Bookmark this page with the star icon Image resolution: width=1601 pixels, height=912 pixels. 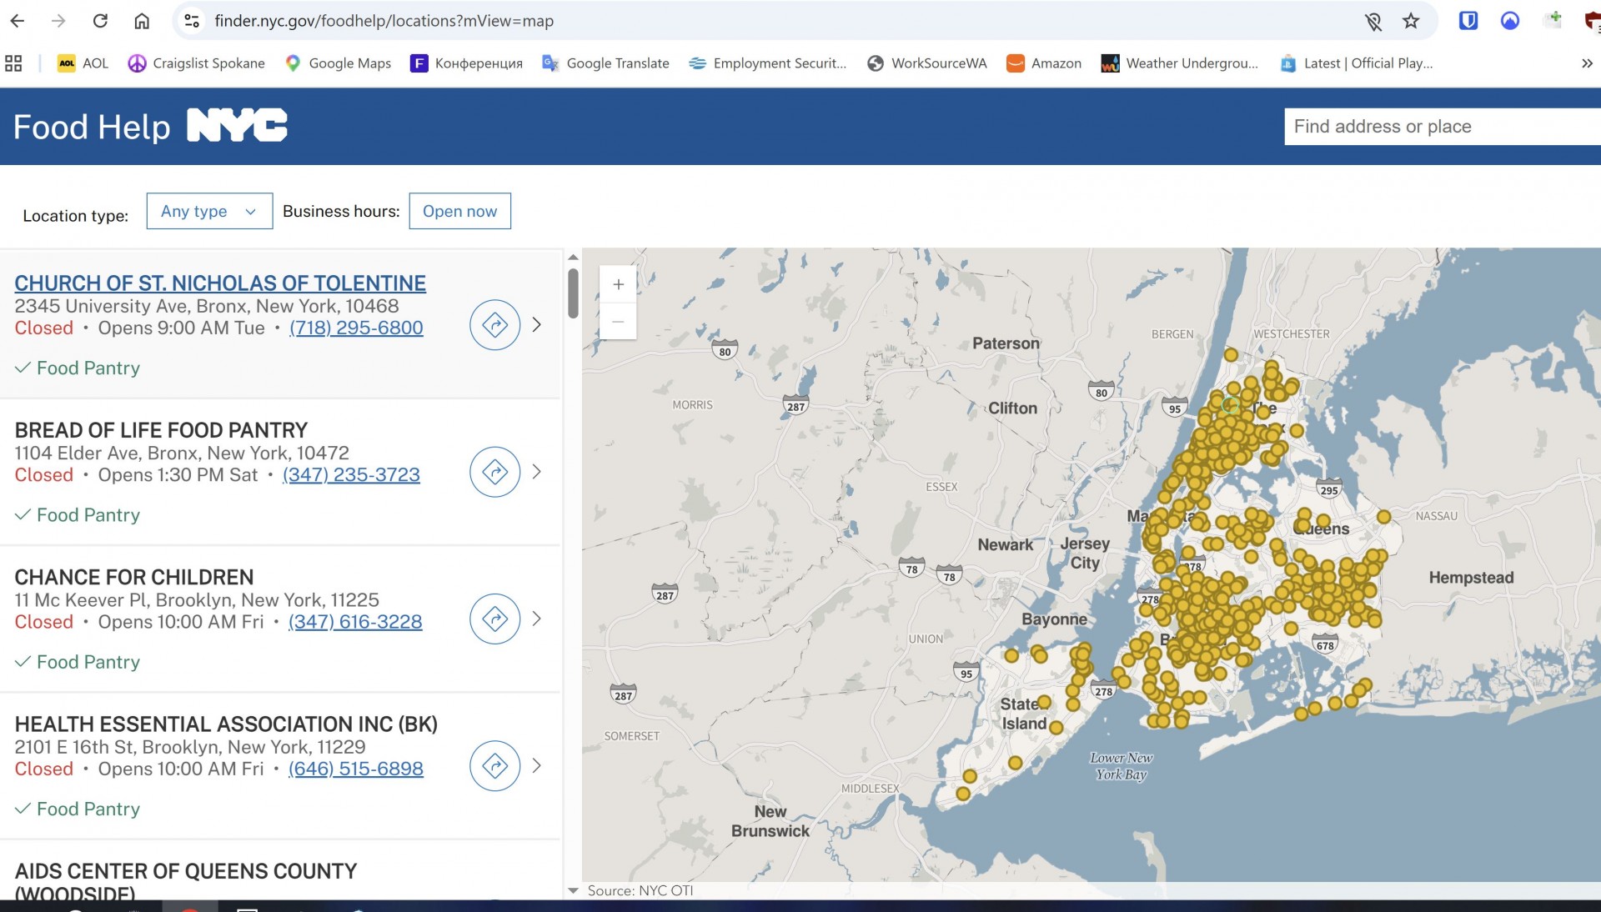(1411, 21)
